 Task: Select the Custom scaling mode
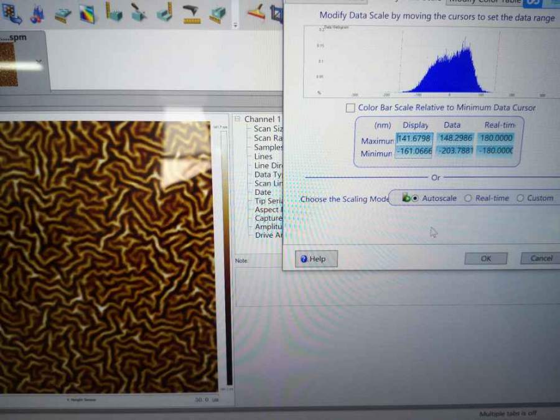[x=520, y=198]
